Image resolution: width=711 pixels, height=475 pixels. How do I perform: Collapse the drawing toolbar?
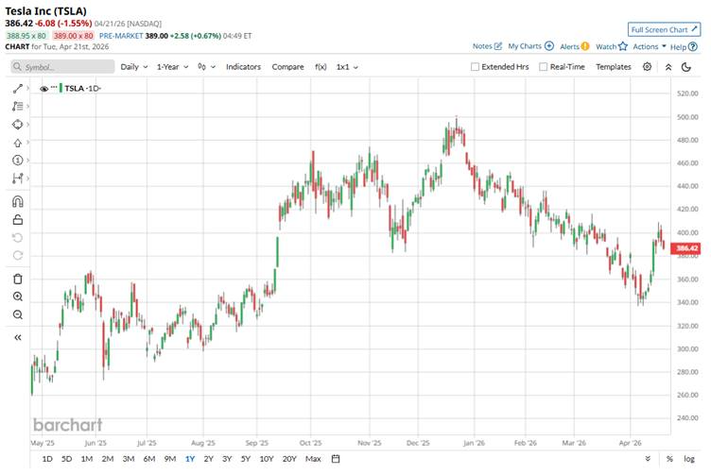point(18,337)
